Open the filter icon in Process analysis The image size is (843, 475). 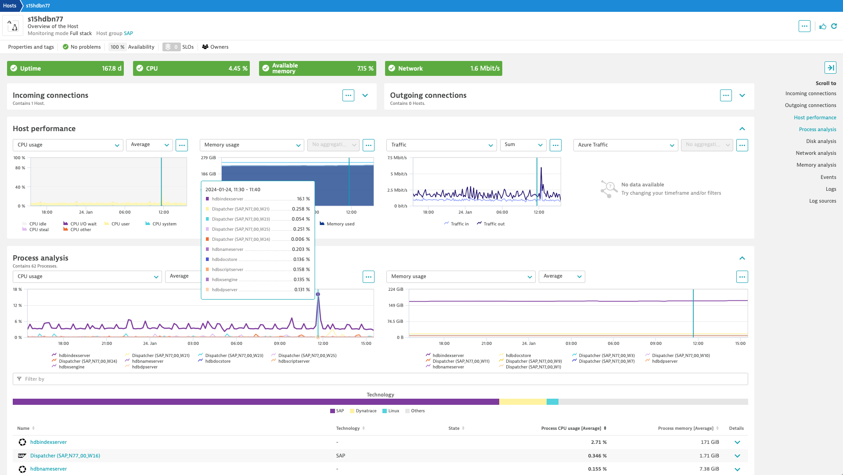click(x=19, y=379)
